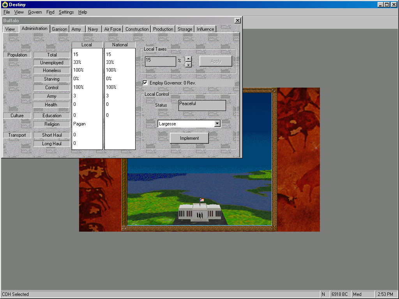Click the Culture category button
Viewport: 399px width, 299px height.
17,115
